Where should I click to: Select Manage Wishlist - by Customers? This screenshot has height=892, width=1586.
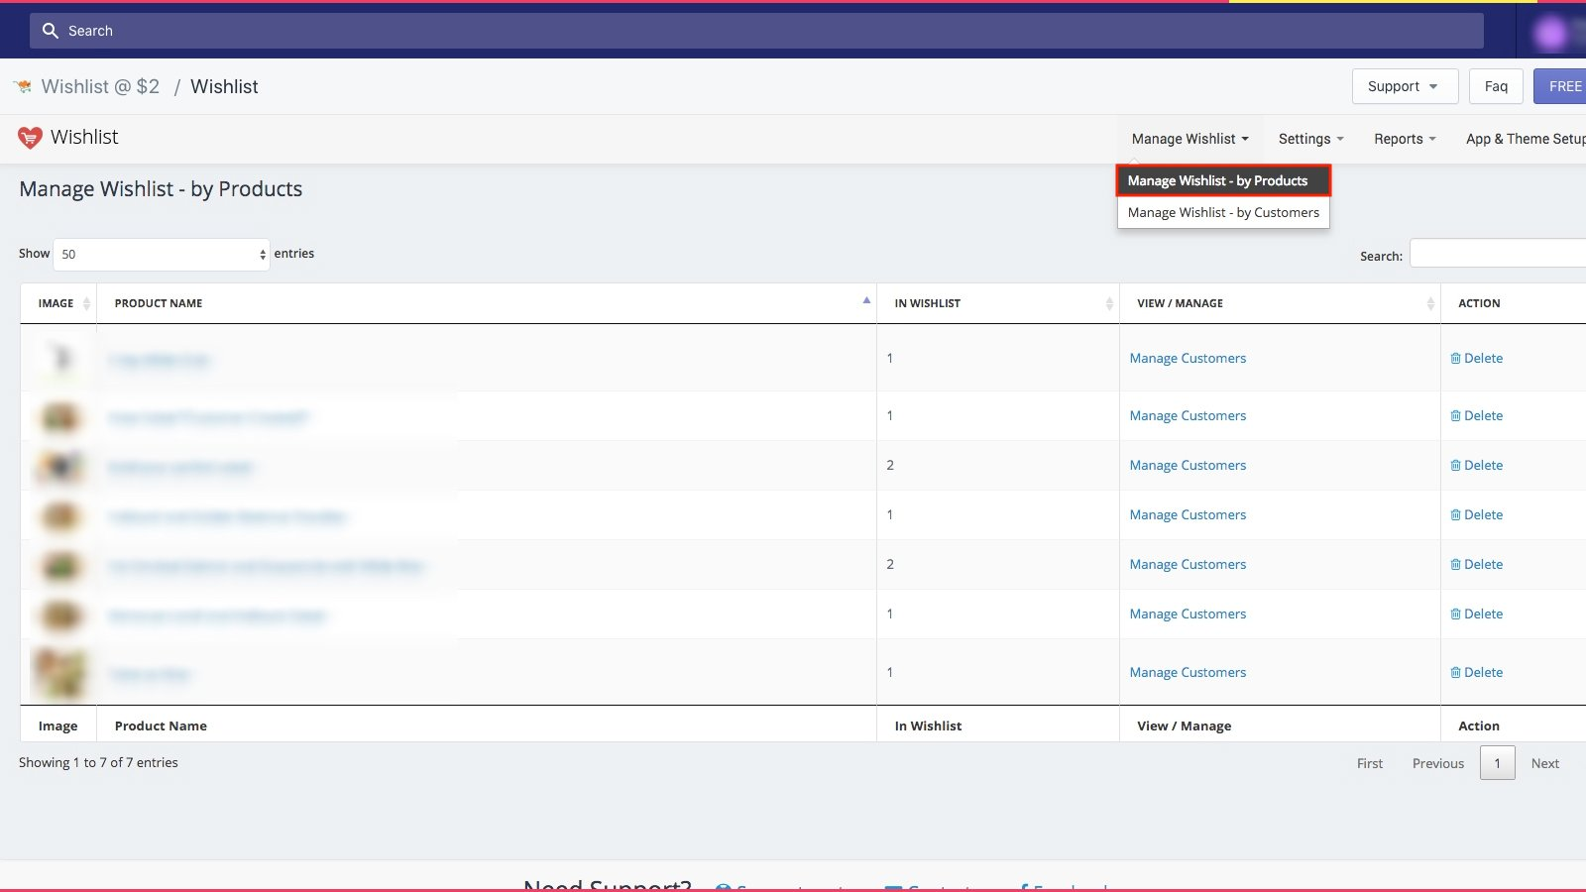(1223, 212)
